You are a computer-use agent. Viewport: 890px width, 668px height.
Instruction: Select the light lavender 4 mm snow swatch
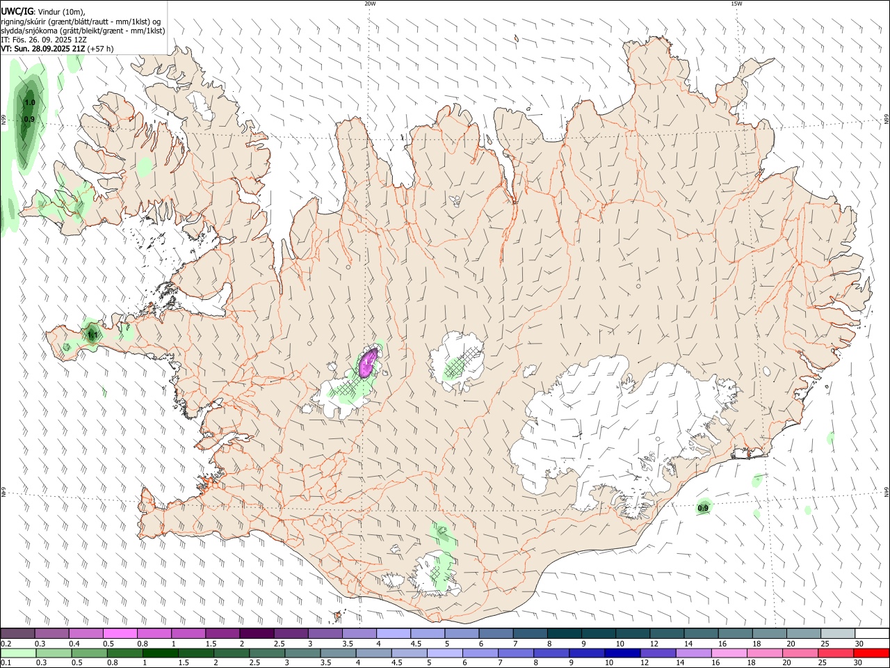tap(394, 634)
